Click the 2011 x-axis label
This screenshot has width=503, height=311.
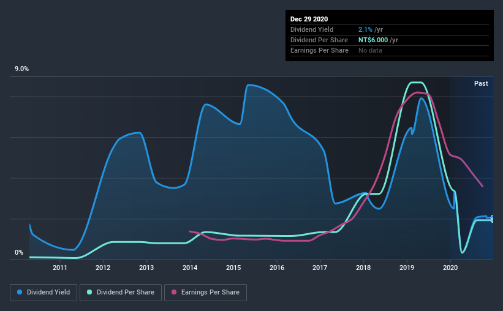pos(59,268)
